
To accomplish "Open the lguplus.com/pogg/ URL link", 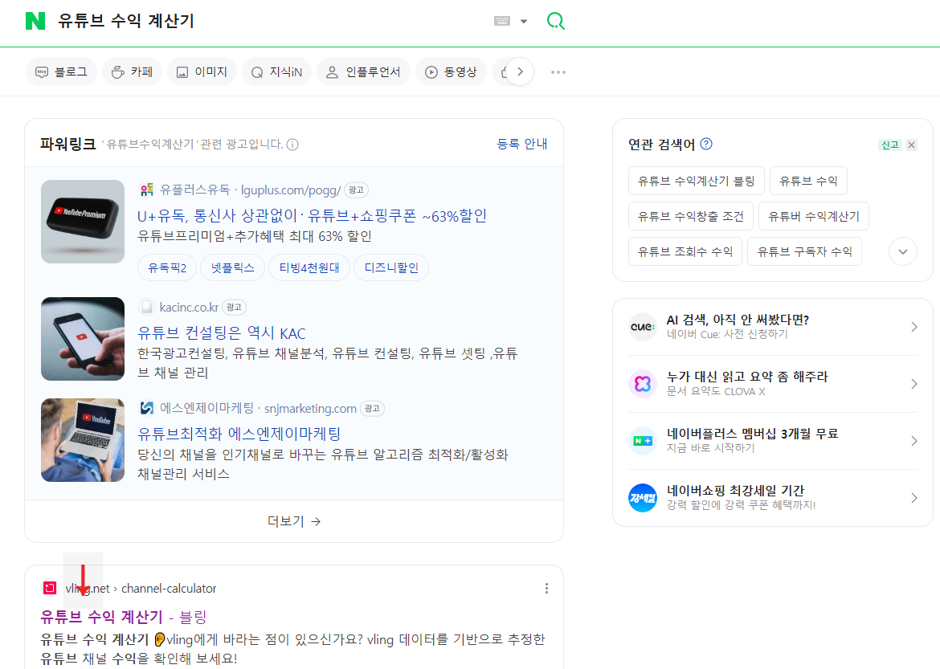I will 291,190.
